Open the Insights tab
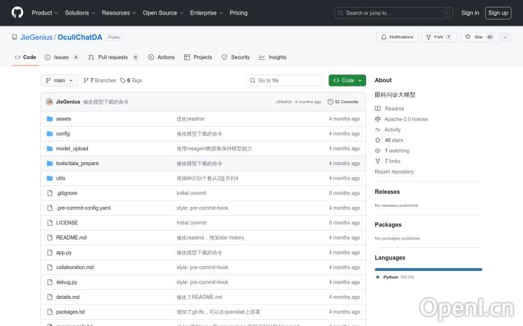The height and width of the screenshot is (326, 523). 273,57
